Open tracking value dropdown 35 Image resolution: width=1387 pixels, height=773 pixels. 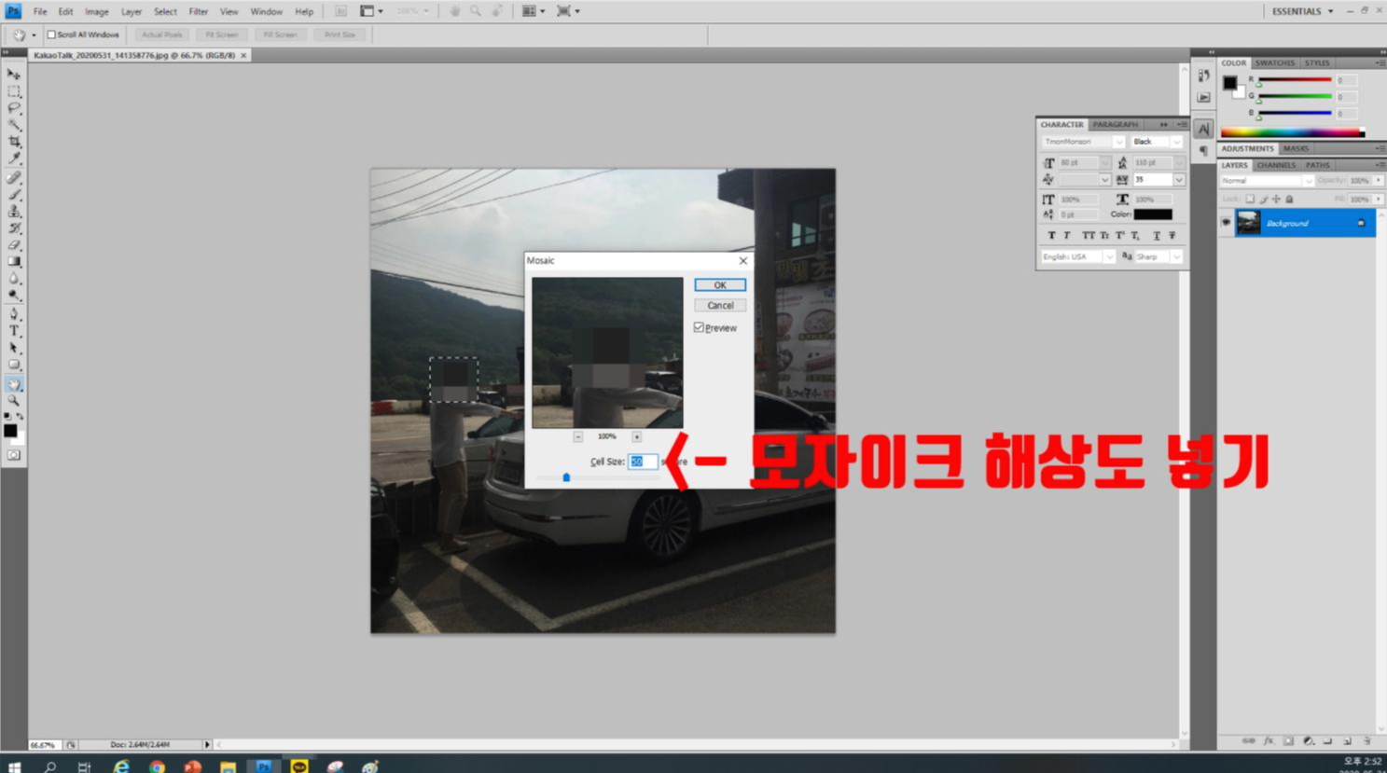(x=1179, y=180)
